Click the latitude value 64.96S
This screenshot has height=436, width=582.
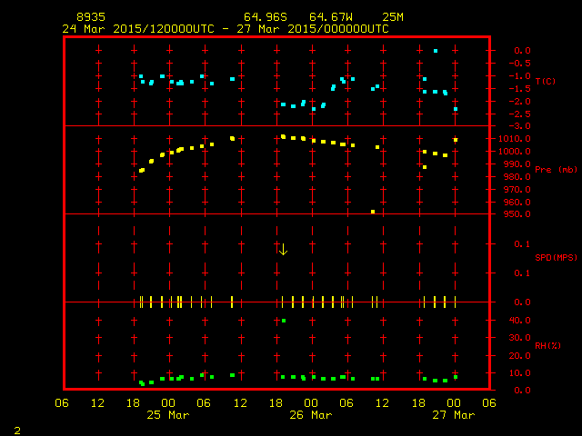pyautogui.click(x=264, y=17)
